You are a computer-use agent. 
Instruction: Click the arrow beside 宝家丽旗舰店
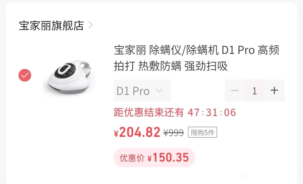pos(90,25)
